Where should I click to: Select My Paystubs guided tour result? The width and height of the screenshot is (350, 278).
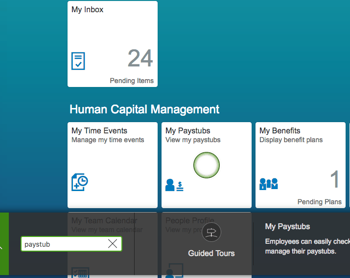coord(287,227)
